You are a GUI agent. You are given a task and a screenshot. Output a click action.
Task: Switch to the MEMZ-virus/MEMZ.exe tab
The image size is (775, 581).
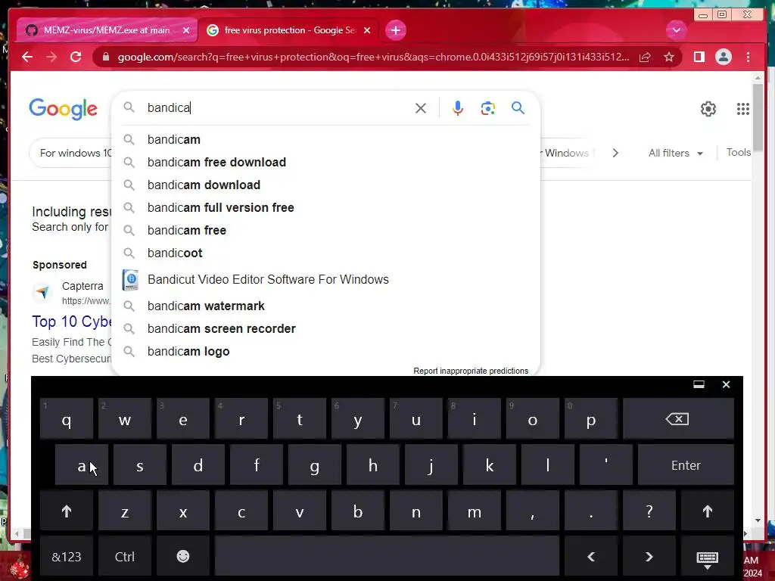[106, 30]
